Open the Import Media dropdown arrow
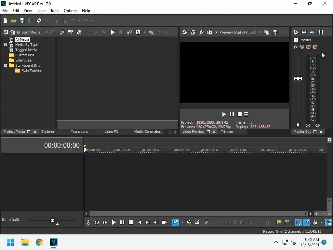The image size is (333, 250). (47, 32)
